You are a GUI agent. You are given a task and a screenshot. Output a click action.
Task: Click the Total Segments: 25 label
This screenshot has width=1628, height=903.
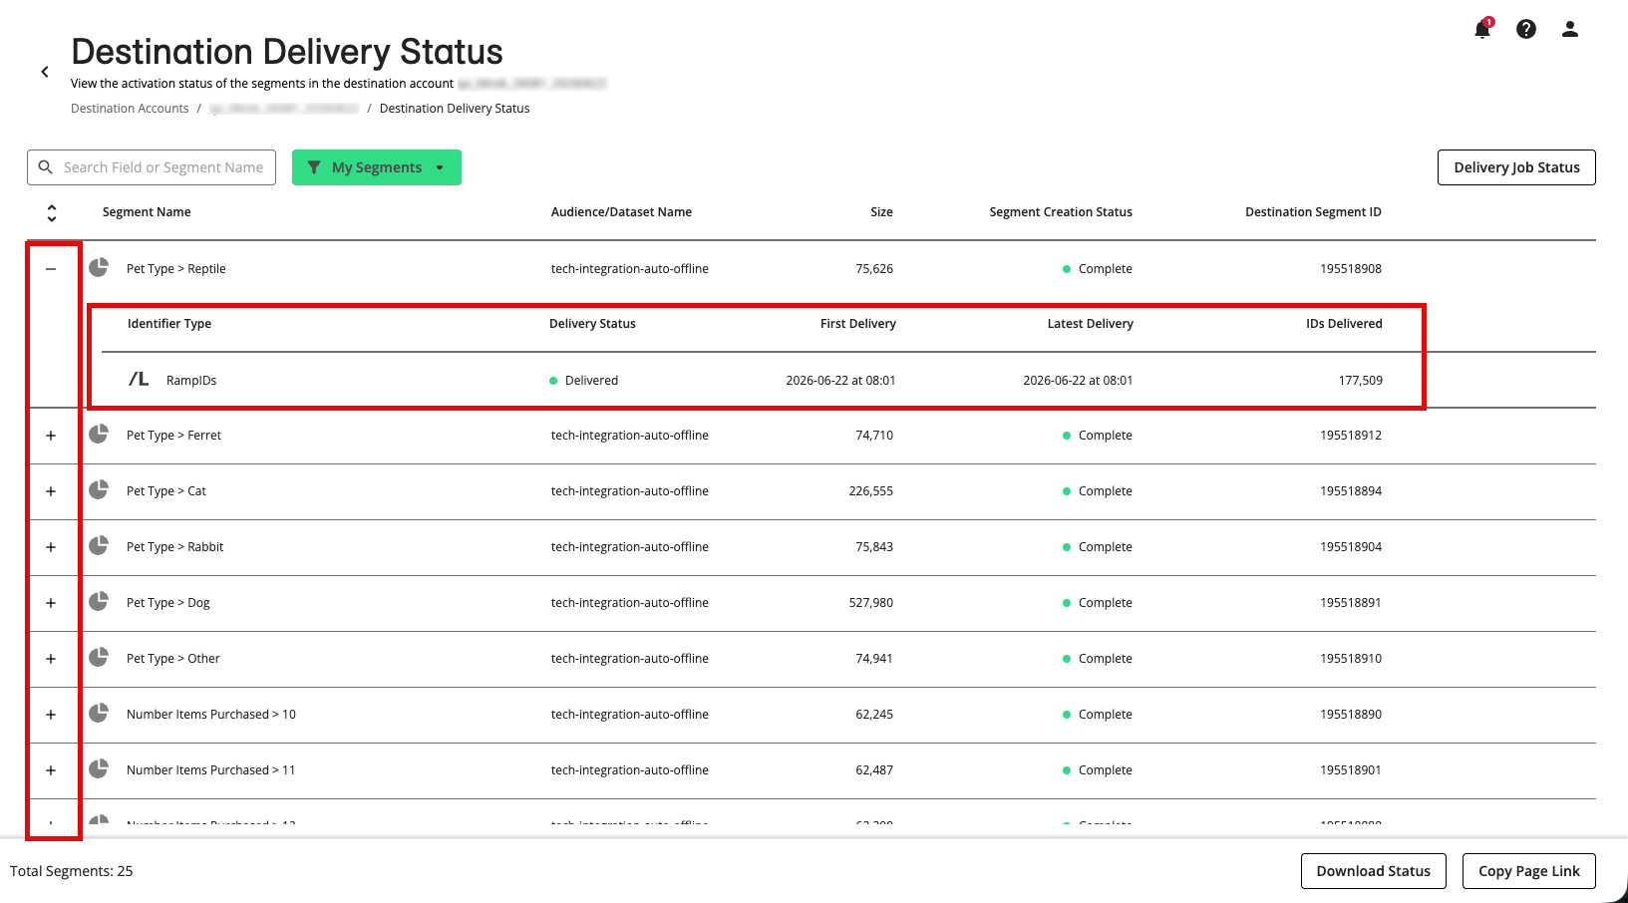[72, 871]
